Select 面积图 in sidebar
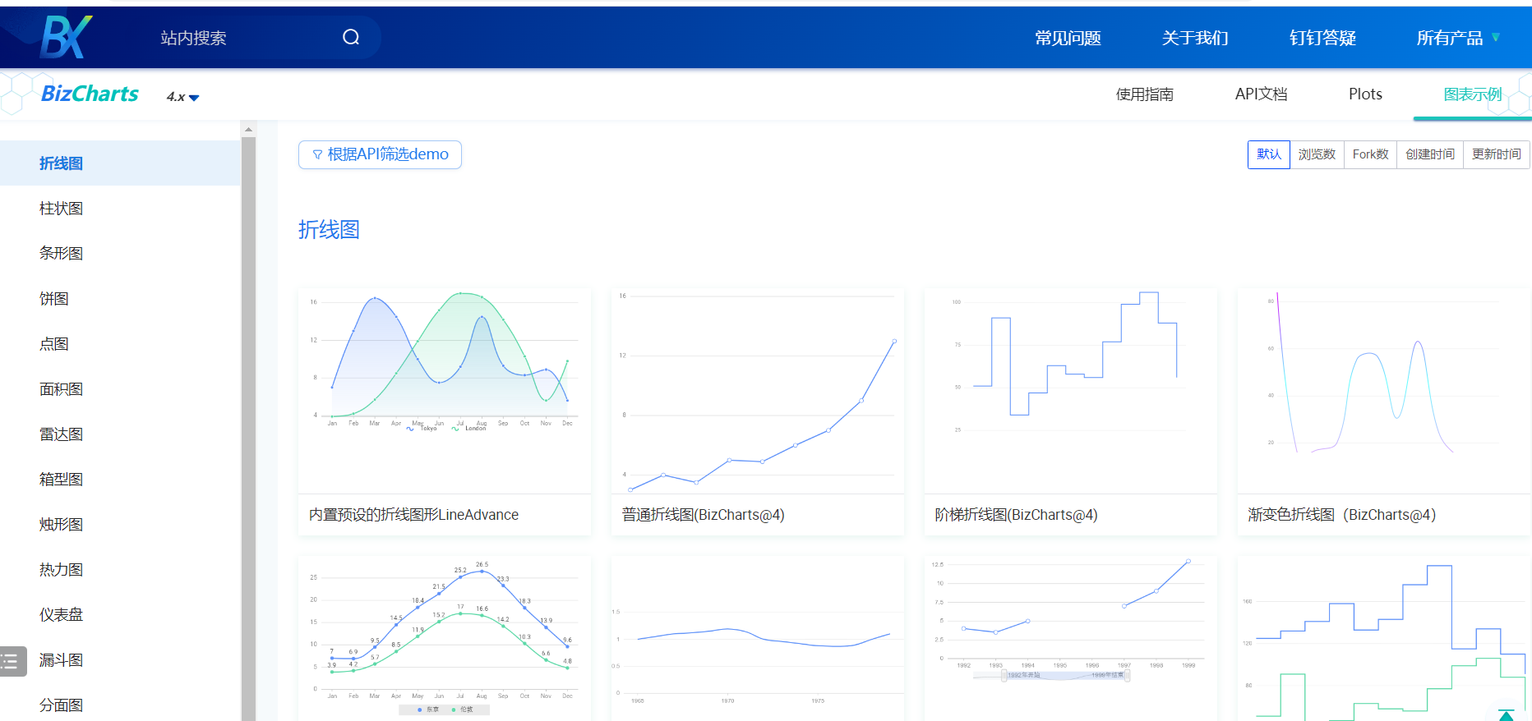The height and width of the screenshot is (721, 1532). pyautogui.click(x=120, y=389)
